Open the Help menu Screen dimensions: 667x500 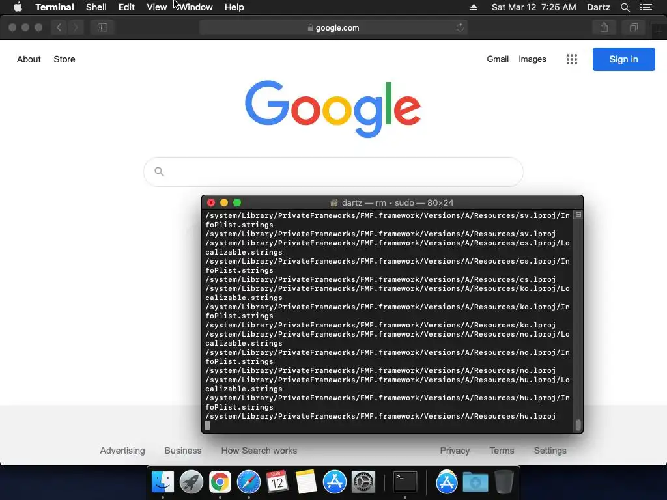pos(234,7)
